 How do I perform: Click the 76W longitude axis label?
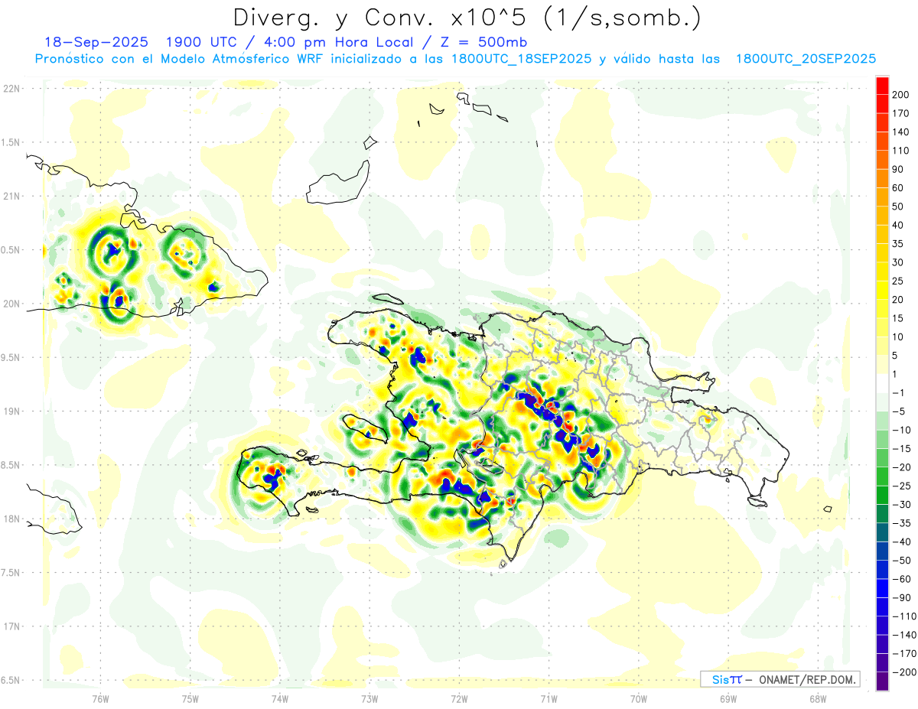tap(100, 698)
